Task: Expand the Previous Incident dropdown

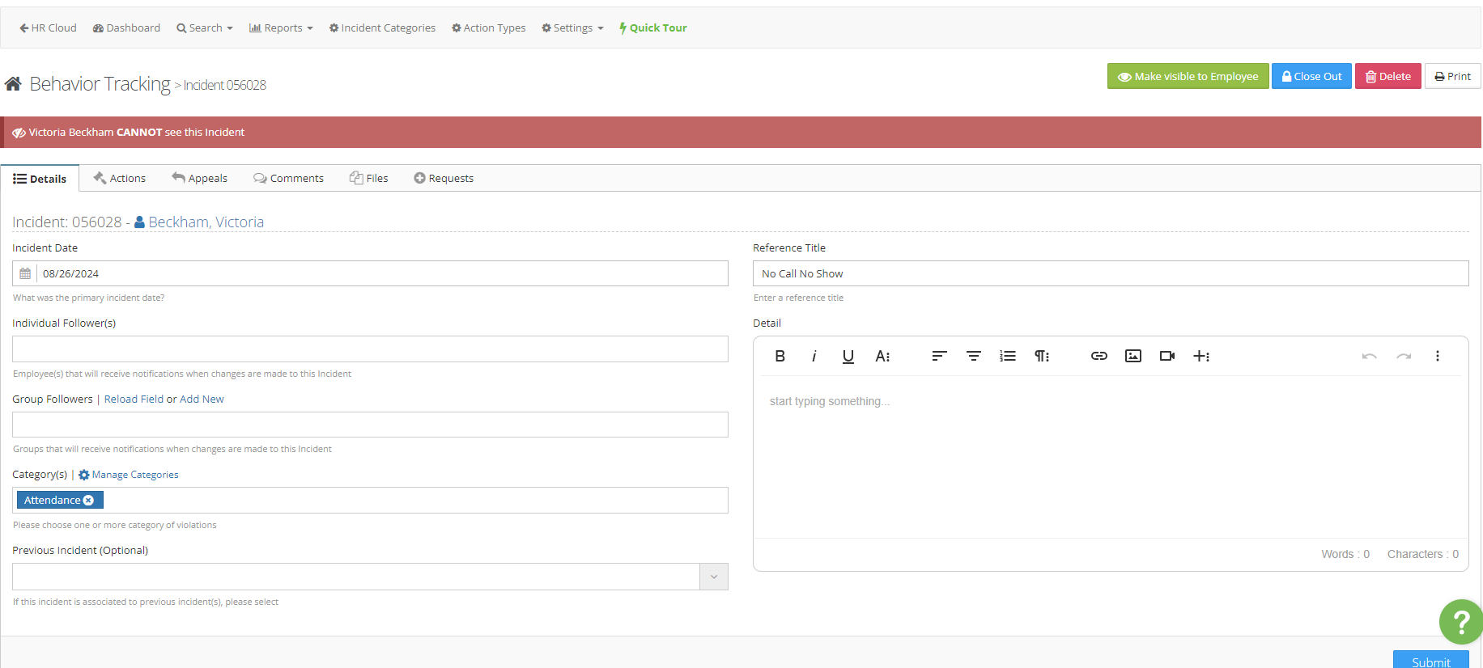Action: point(713,577)
